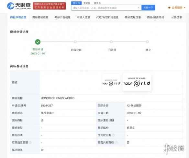
Task: Switch to the 代理/办理机构信息 tab
Action: point(107,17)
